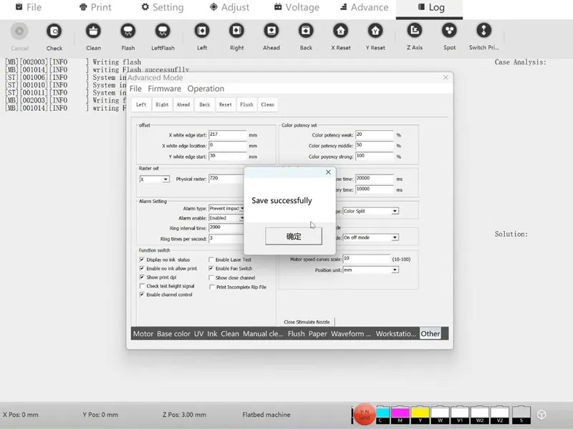Image resolution: width=573 pixels, height=429 pixels.
Task: Start Flash using the toolbar icon
Action: pos(127,32)
